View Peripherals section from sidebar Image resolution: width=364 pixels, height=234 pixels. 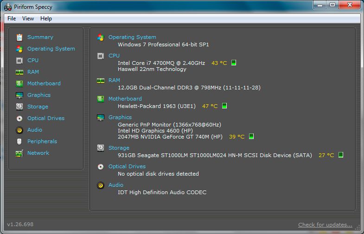tap(42, 141)
